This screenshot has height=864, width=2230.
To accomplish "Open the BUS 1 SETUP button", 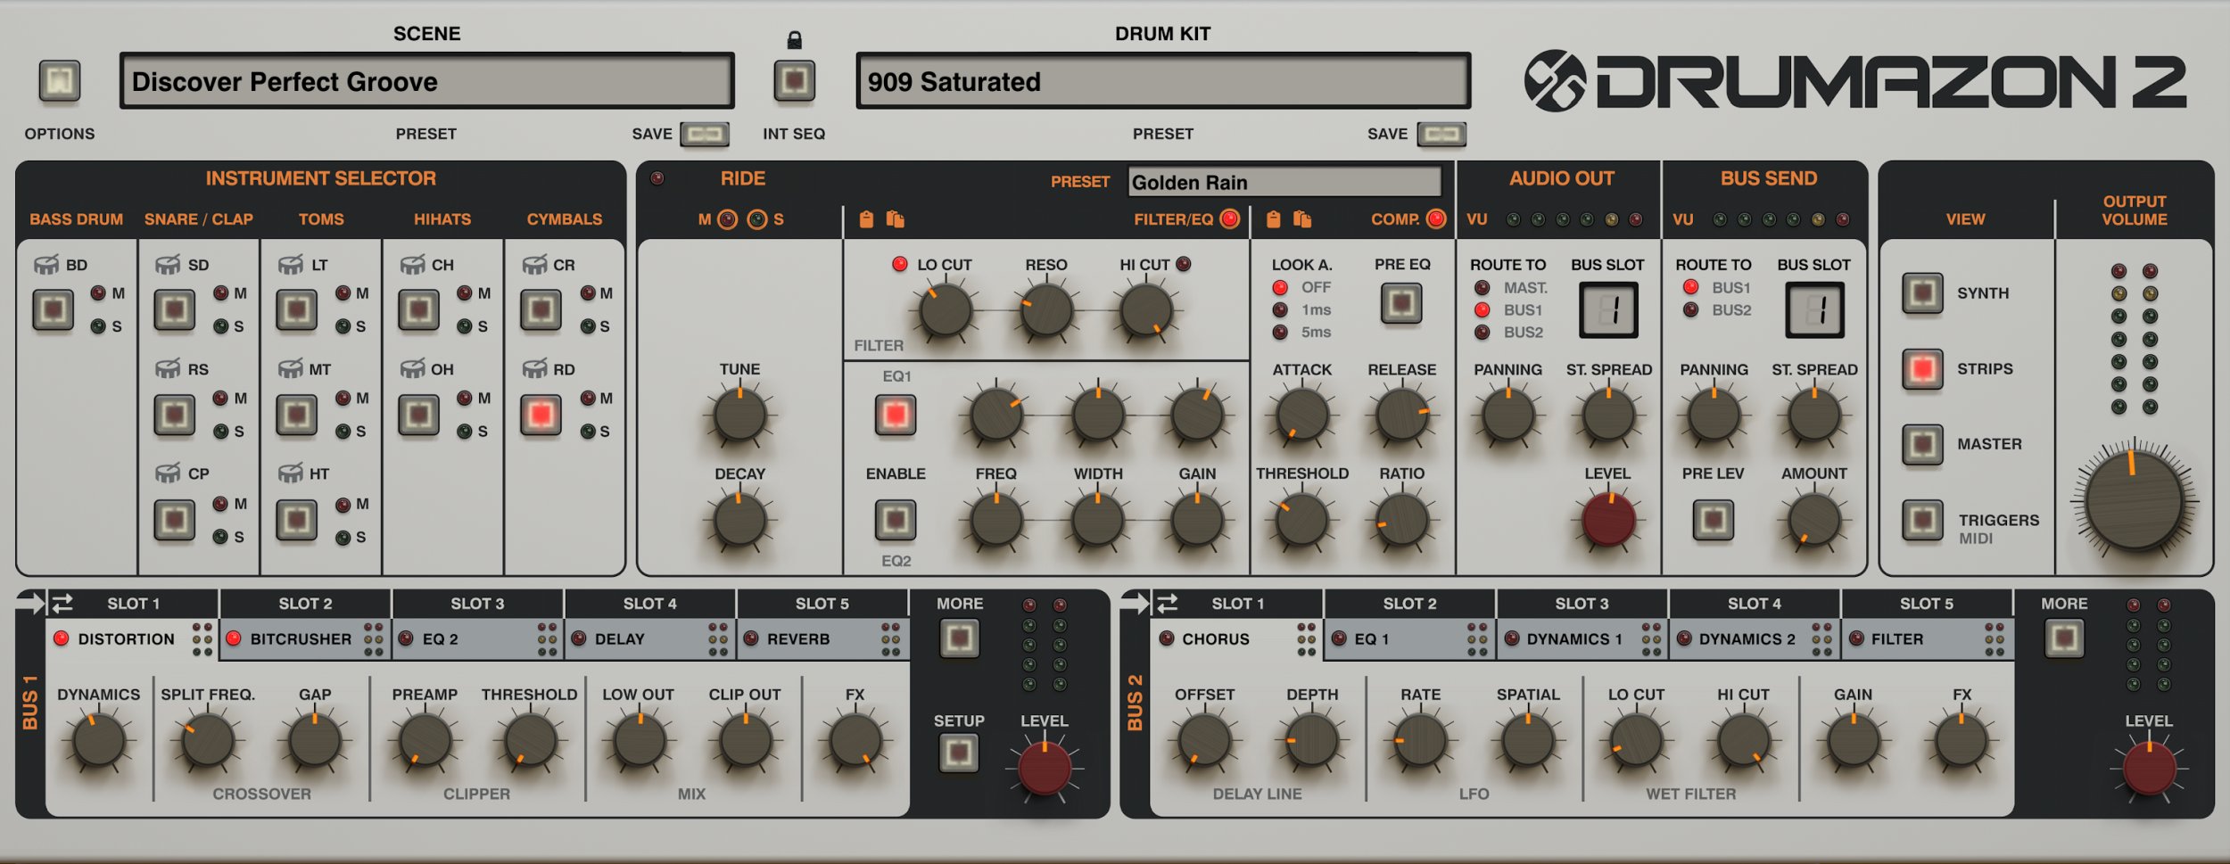I will pyautogui.click(x=959, y=753).
